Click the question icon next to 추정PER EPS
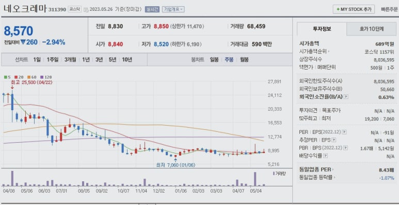399x205 pixels. 334,140
